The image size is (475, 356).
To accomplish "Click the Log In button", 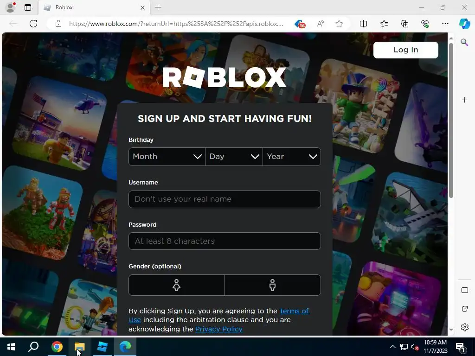I will (x=405, y=50).
